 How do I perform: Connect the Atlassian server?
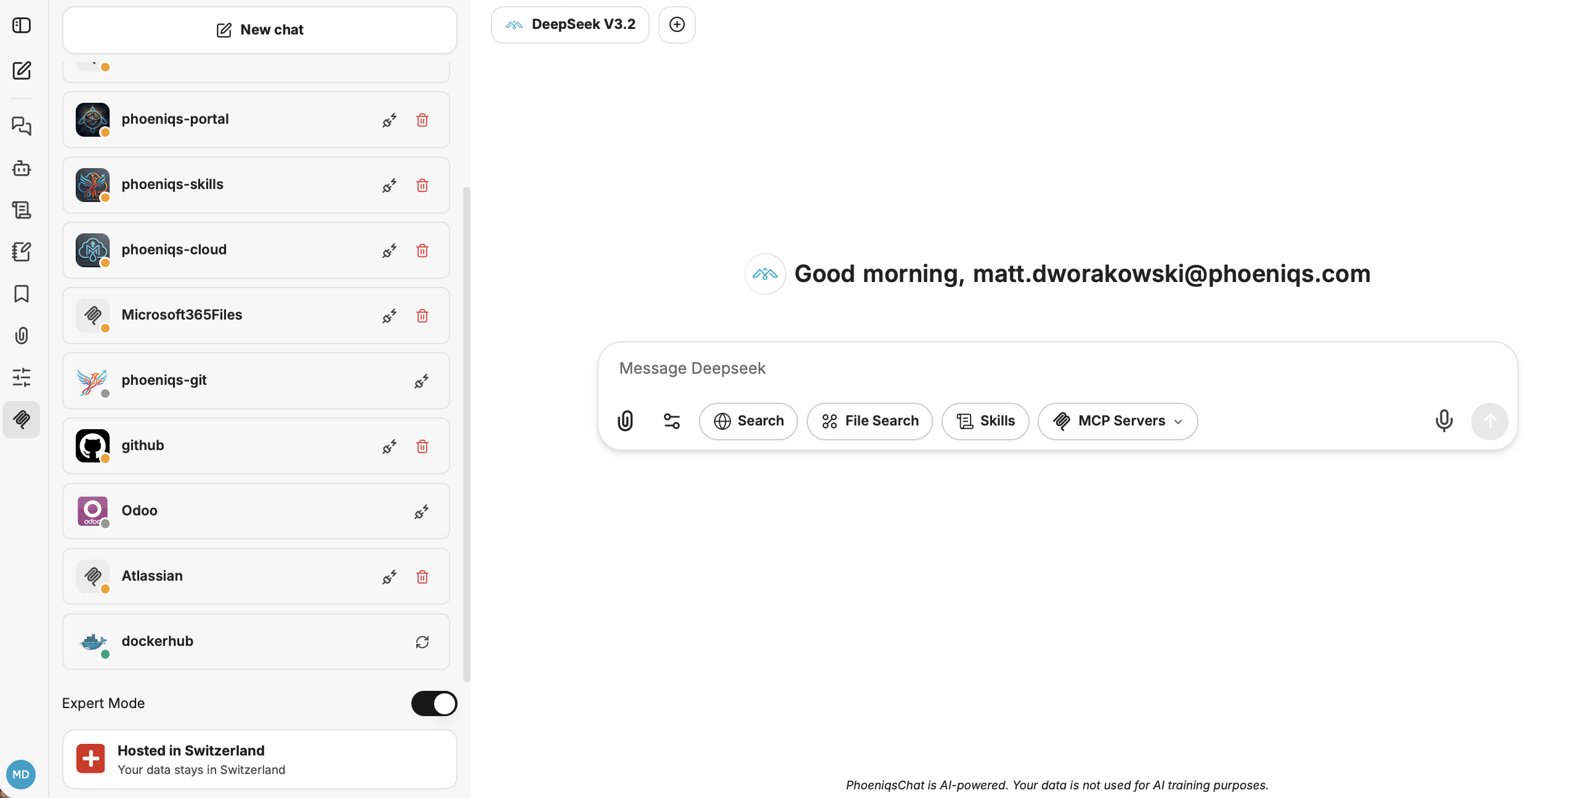(389, 577)
